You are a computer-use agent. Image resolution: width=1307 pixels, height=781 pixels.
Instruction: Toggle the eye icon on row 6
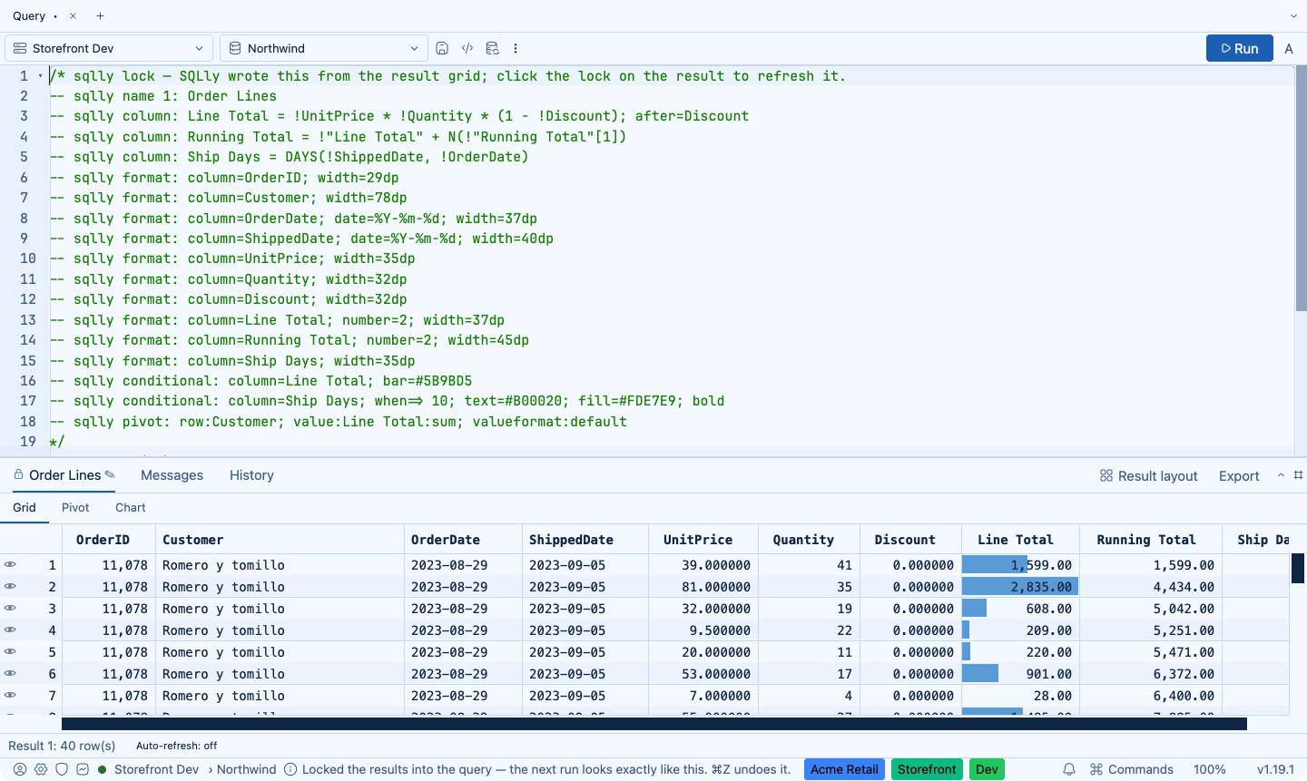pyautogui.click(x=10, y=673)
